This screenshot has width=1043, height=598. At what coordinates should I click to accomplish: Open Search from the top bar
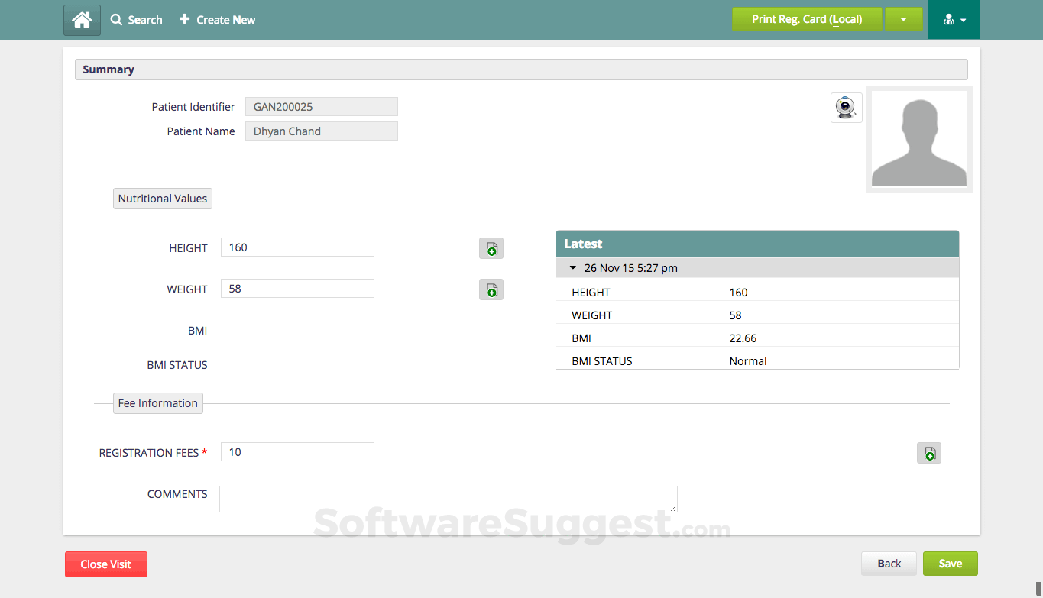(x=137, y=20)
